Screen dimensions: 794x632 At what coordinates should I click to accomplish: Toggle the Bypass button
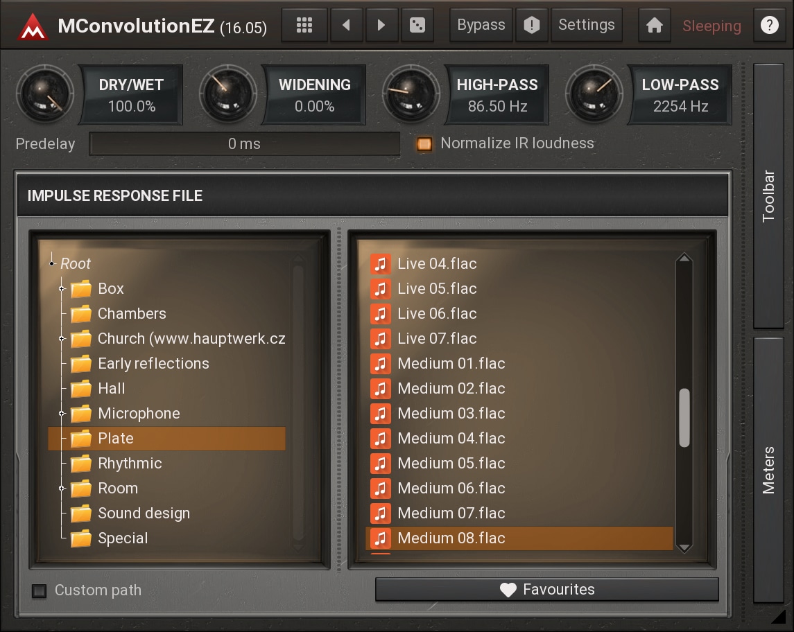481,25
